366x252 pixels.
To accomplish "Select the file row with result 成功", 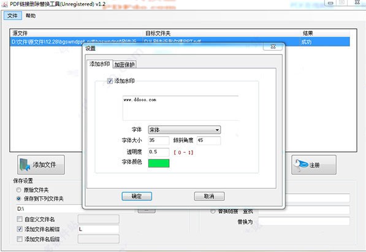I will (180, 42).
